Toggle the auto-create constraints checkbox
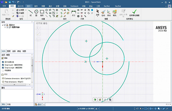Viewport: 172px width, 111px height. [x=3, y=62]
